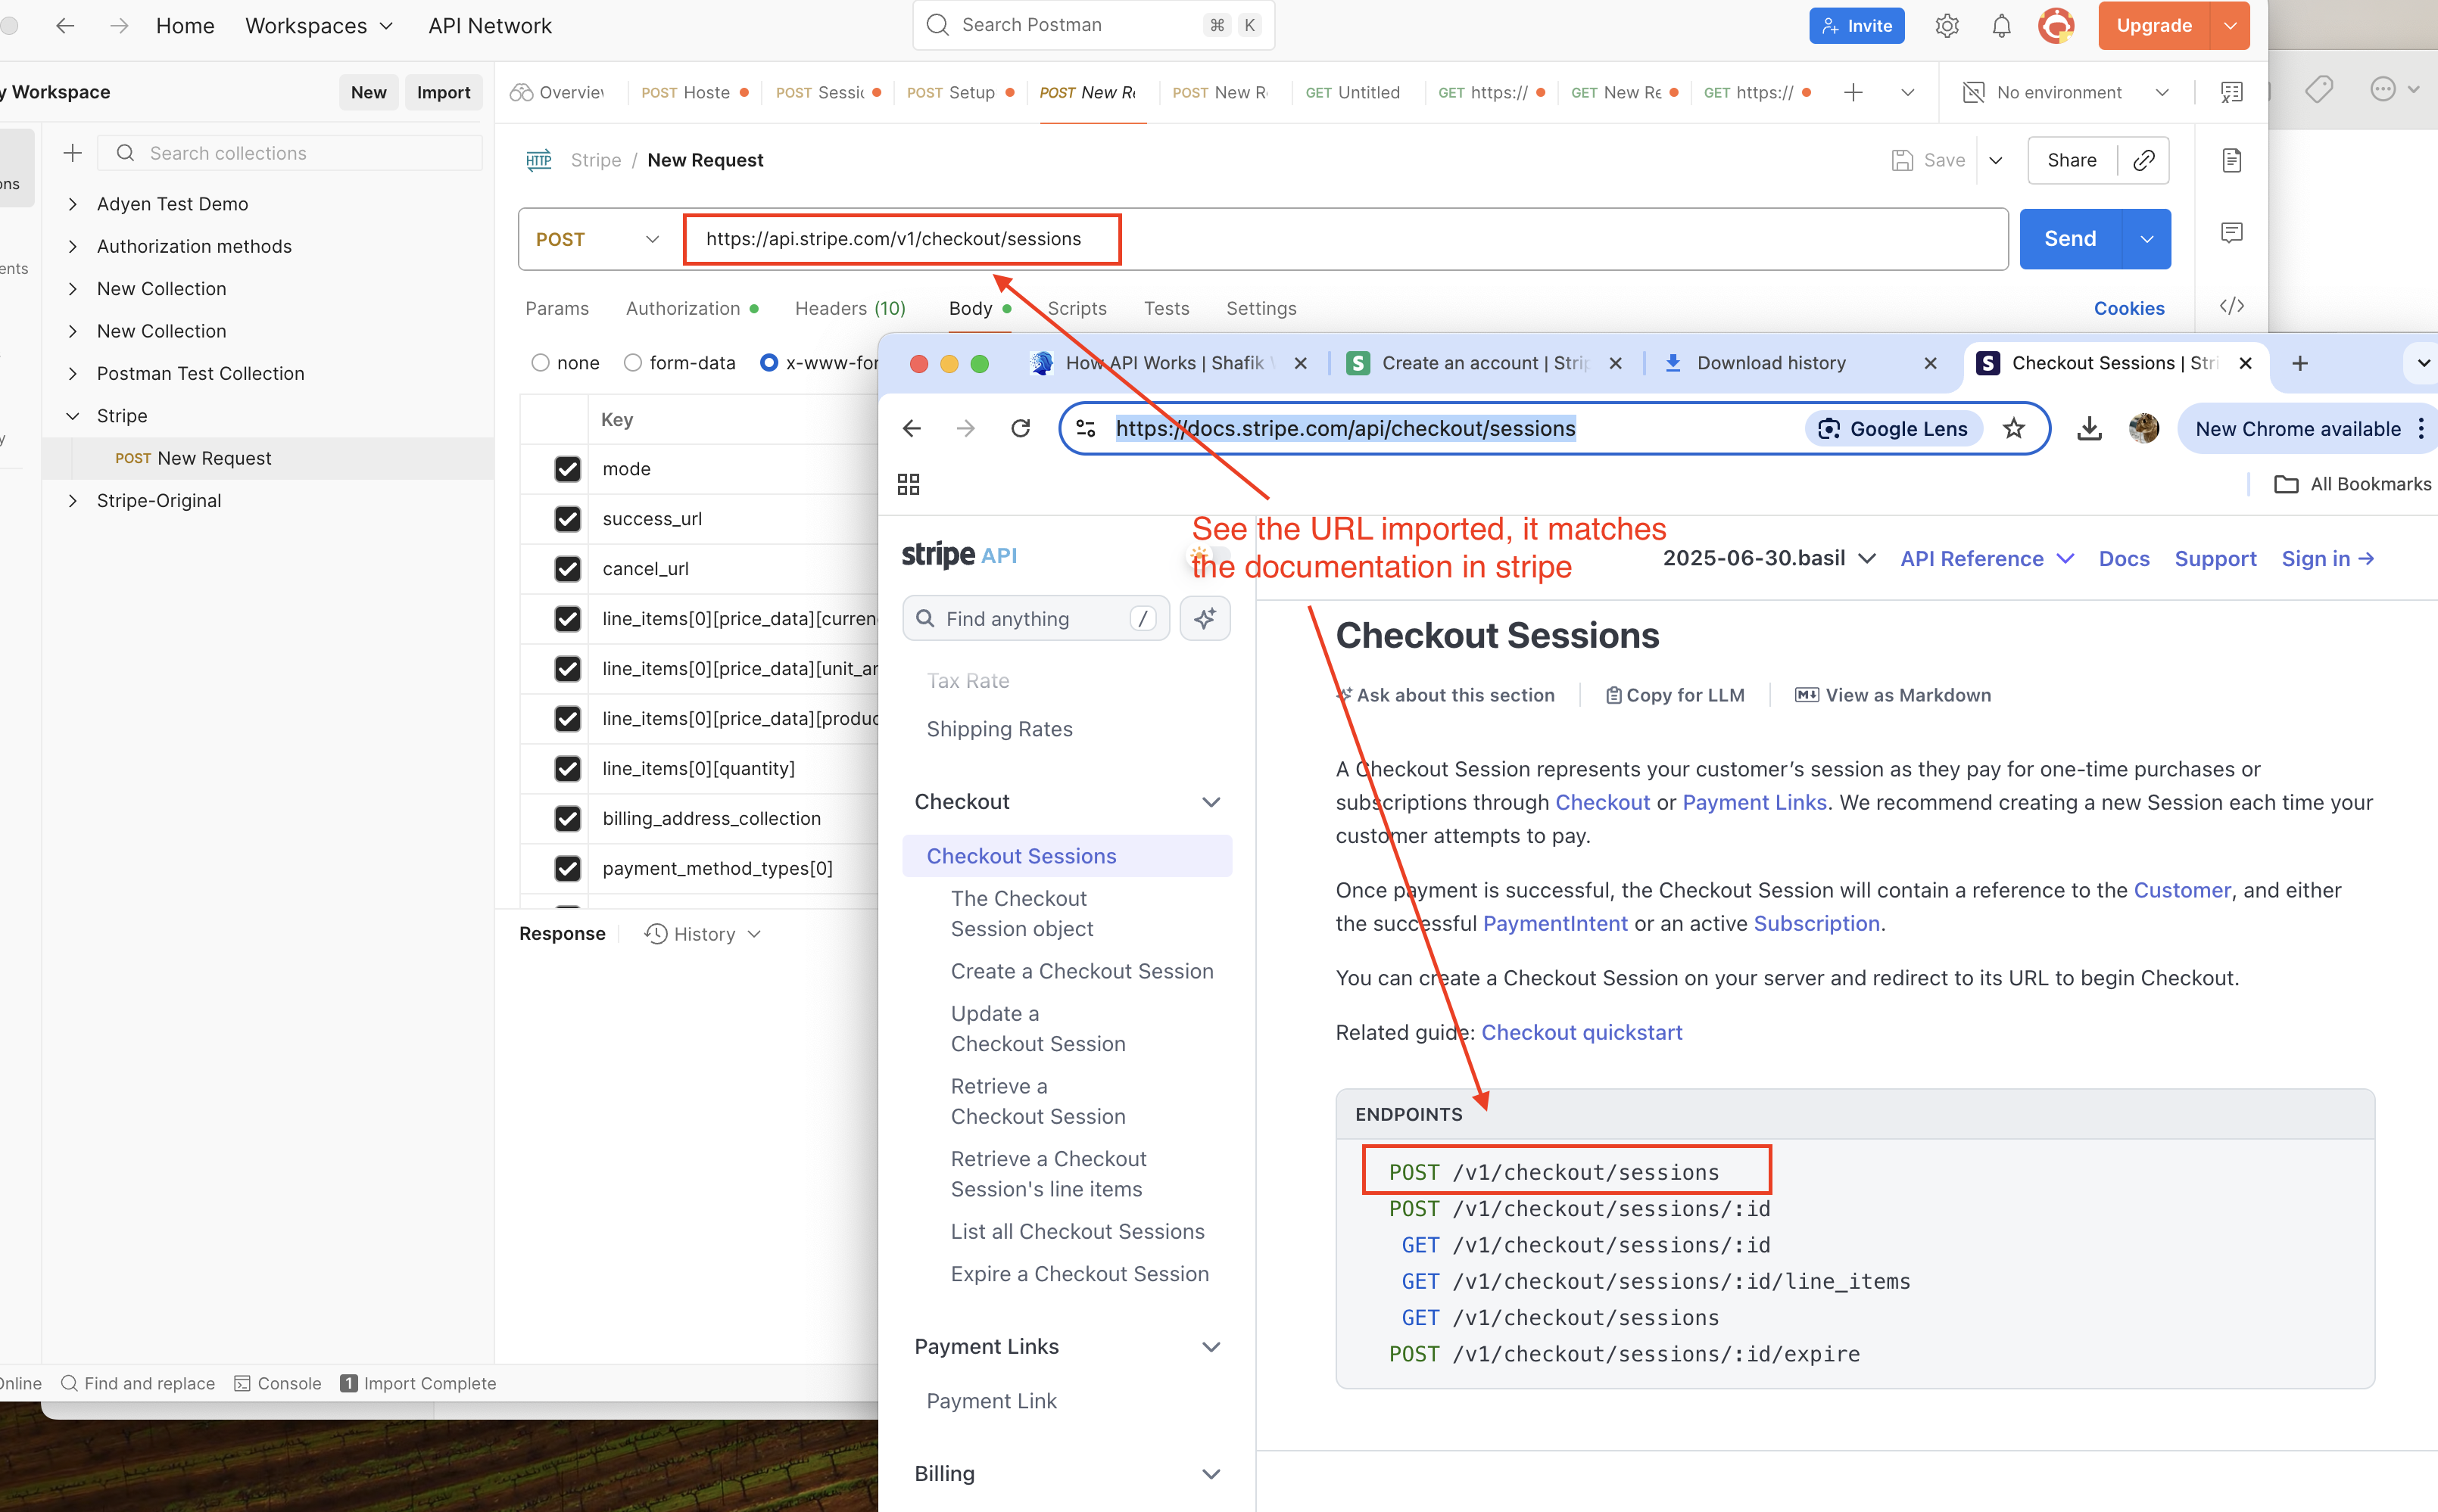Open the documentation panel icon

[2231, 160]
